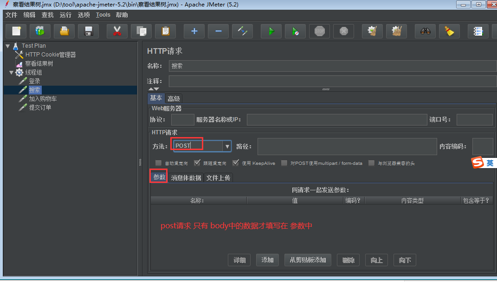Open the 运行 menu

tap(65, 15)
